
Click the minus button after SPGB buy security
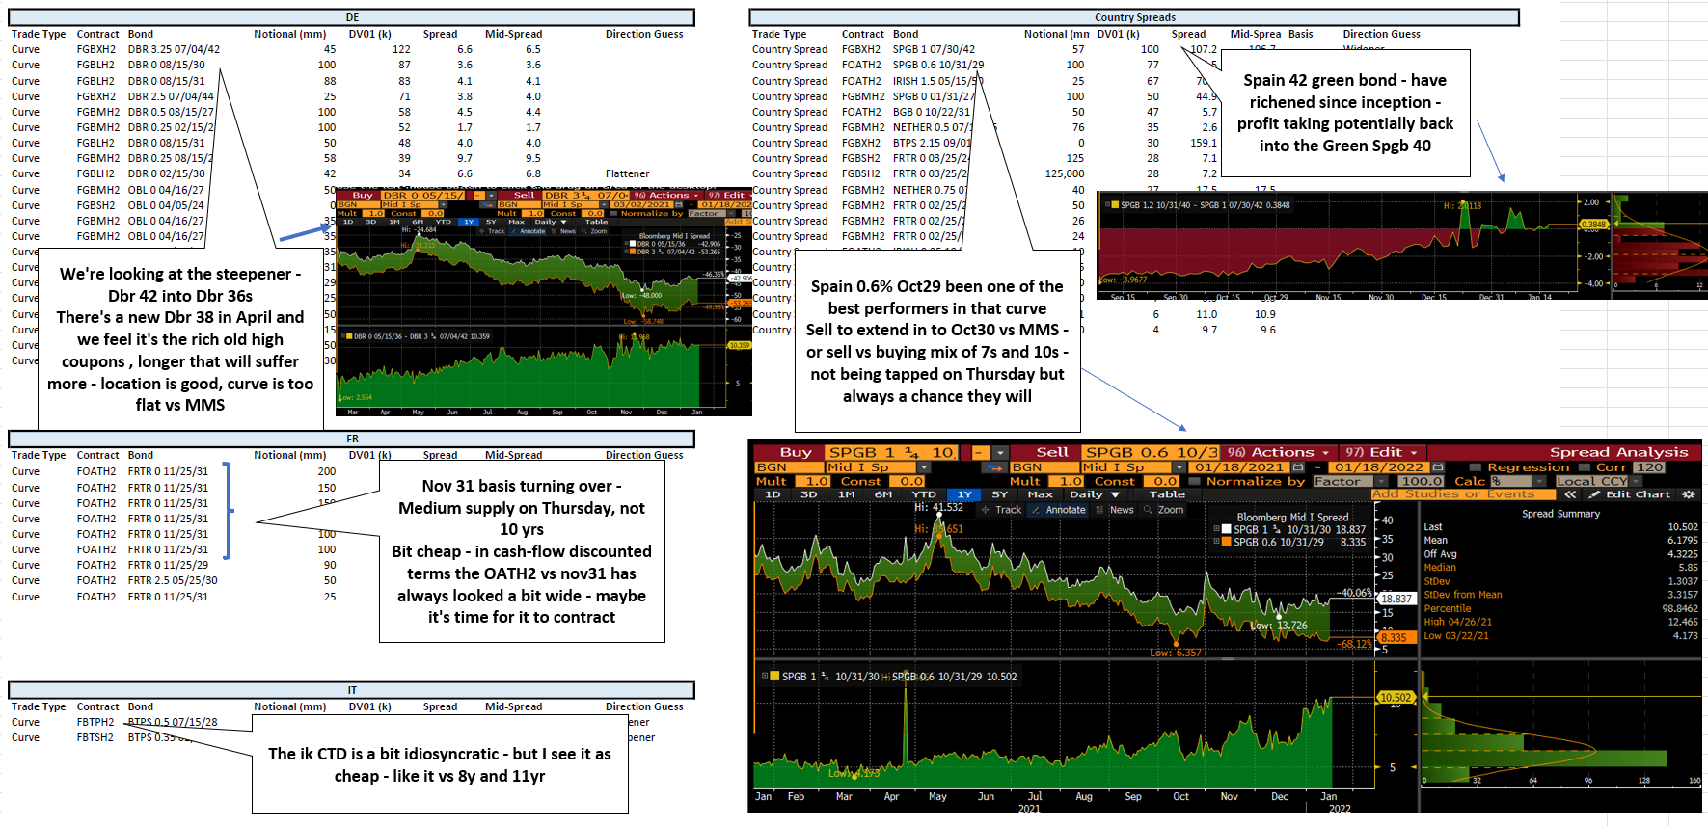[981, 452]
